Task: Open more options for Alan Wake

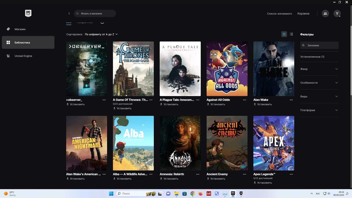Action: [x=291, y=100]
